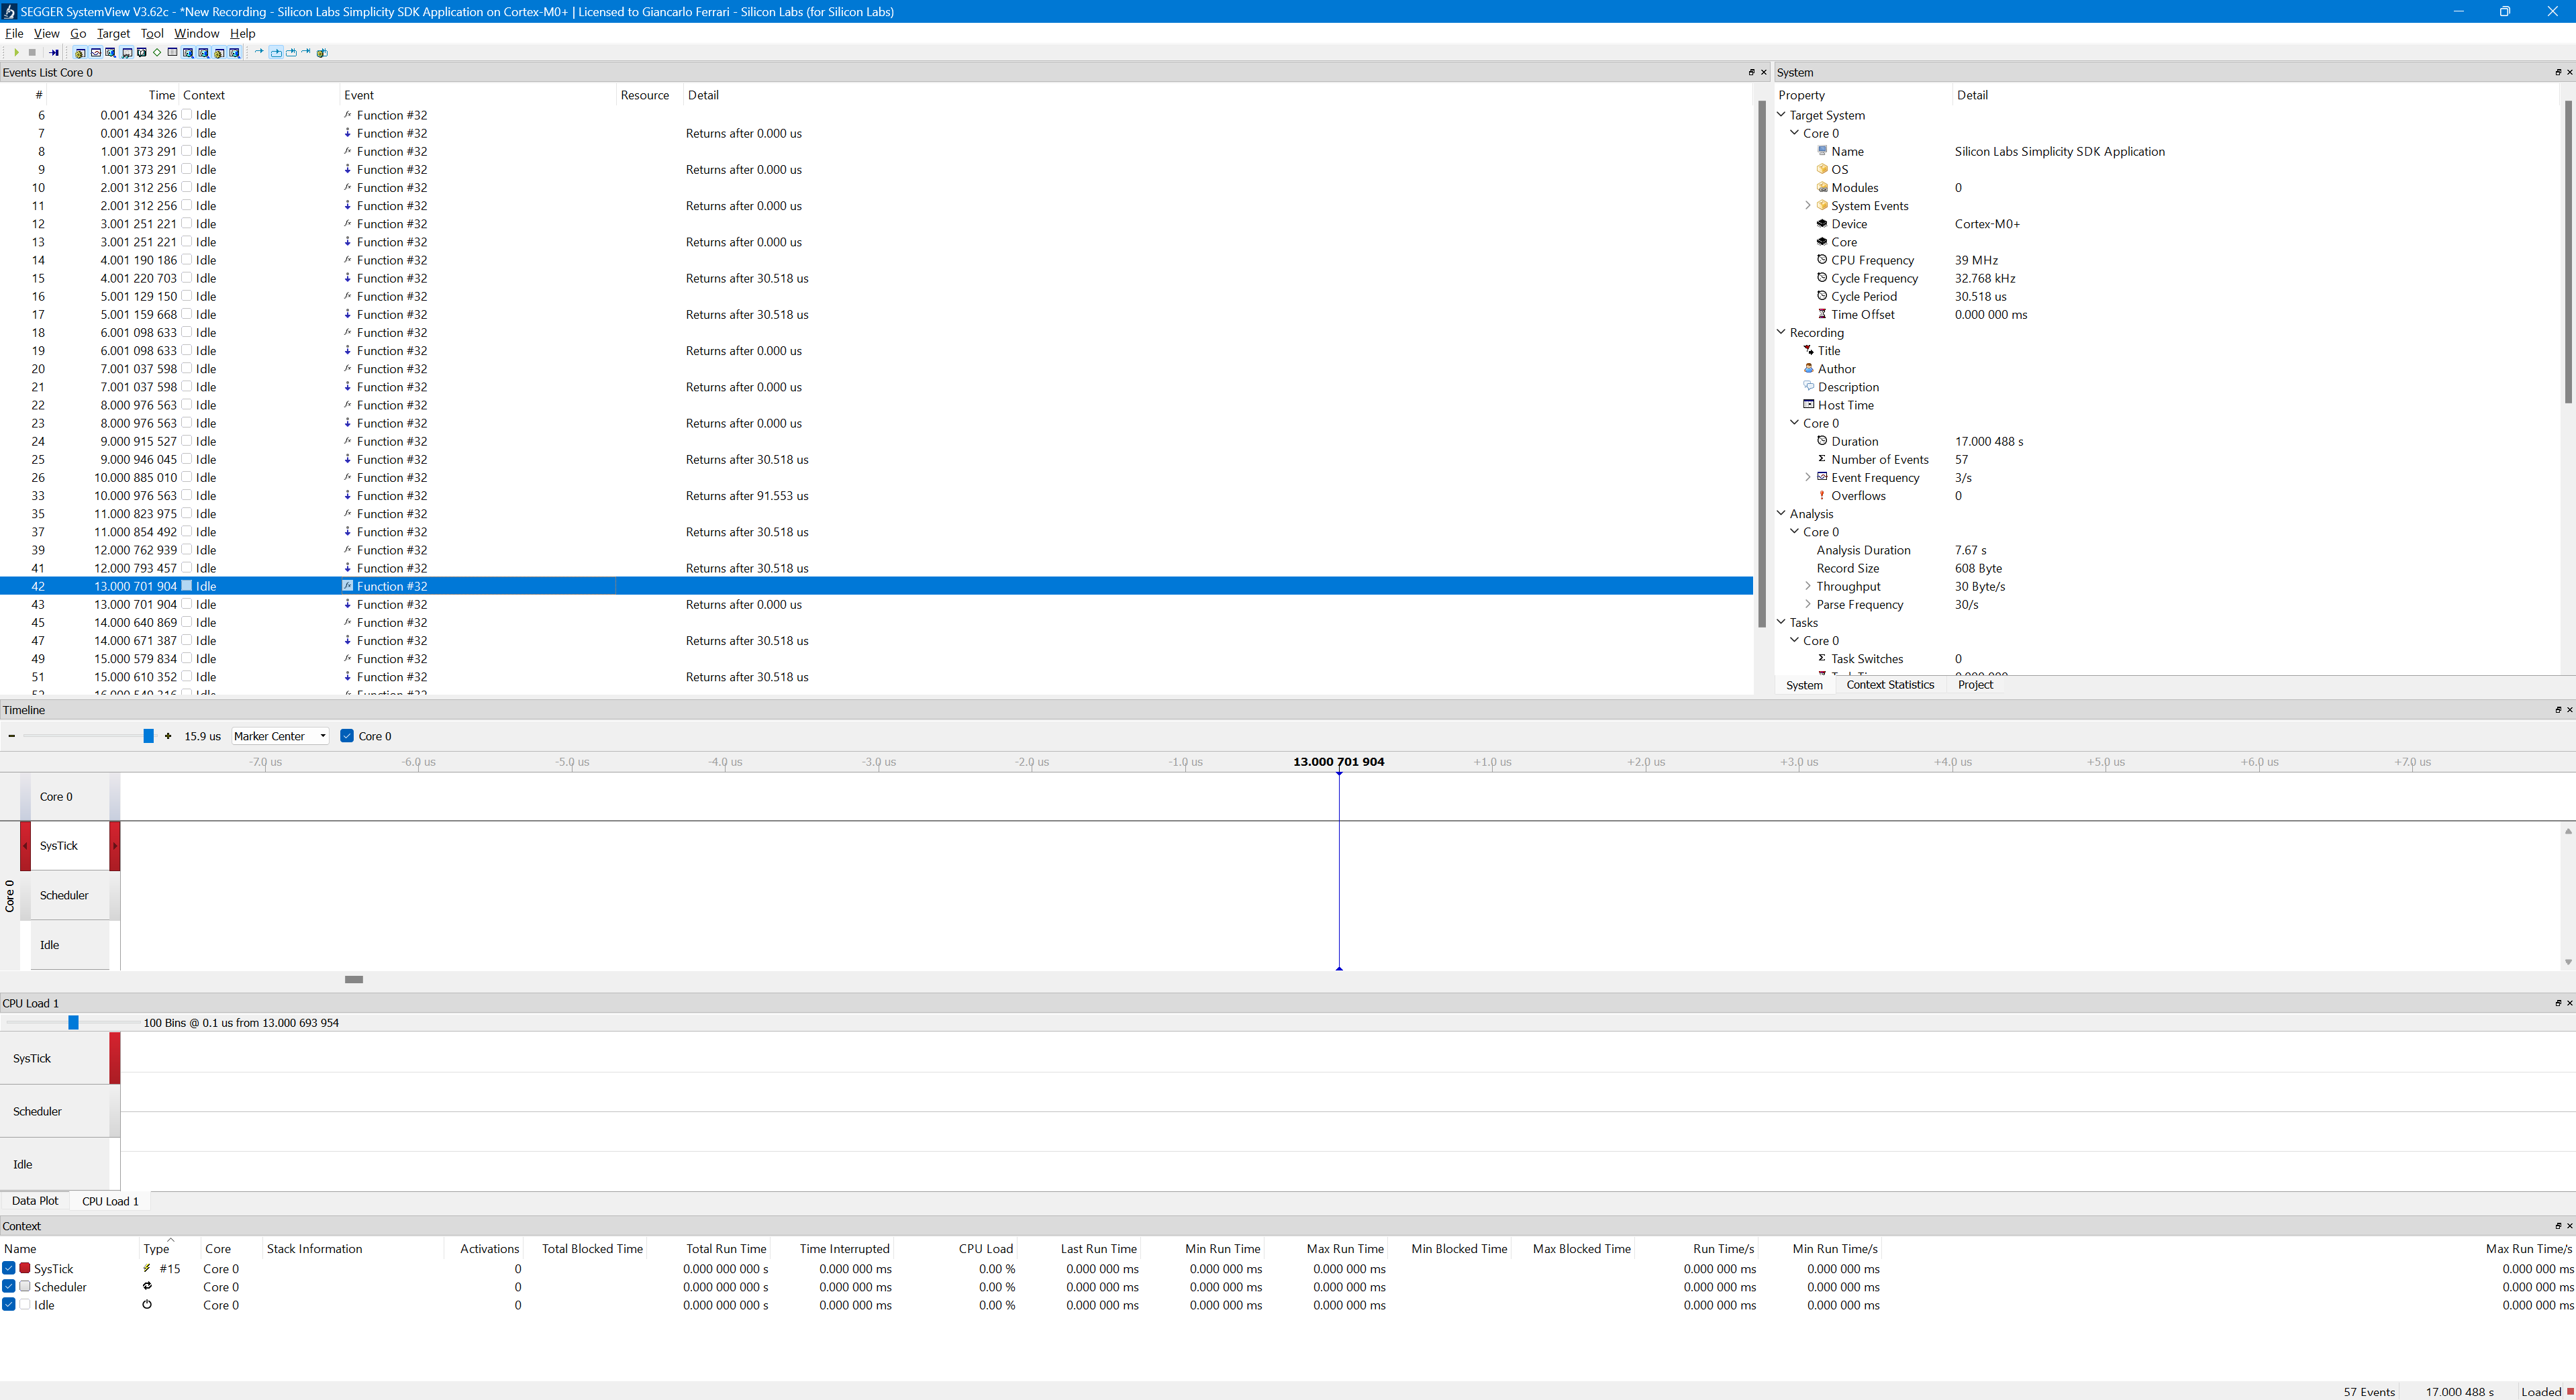Viewport: 2576px width, 1400px height.
Task: Uncheck the Core 0 timeline checkbox
Action: coord(347,736)
